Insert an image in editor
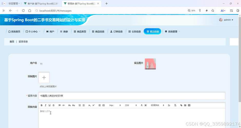 185,105
